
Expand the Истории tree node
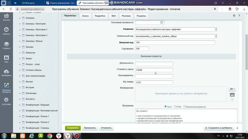(x=20, y=88)
